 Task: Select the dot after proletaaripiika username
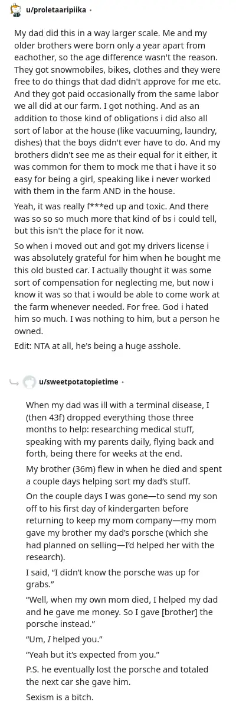click(90, 10)
